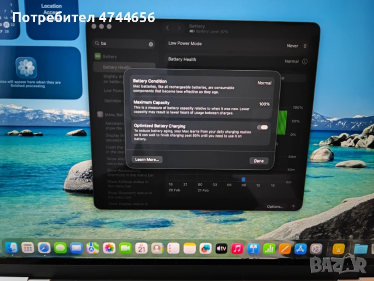This screenshot has width=374, height=281.
Task: Open Numbers in the Dock
Action: (x=269, y=249)
